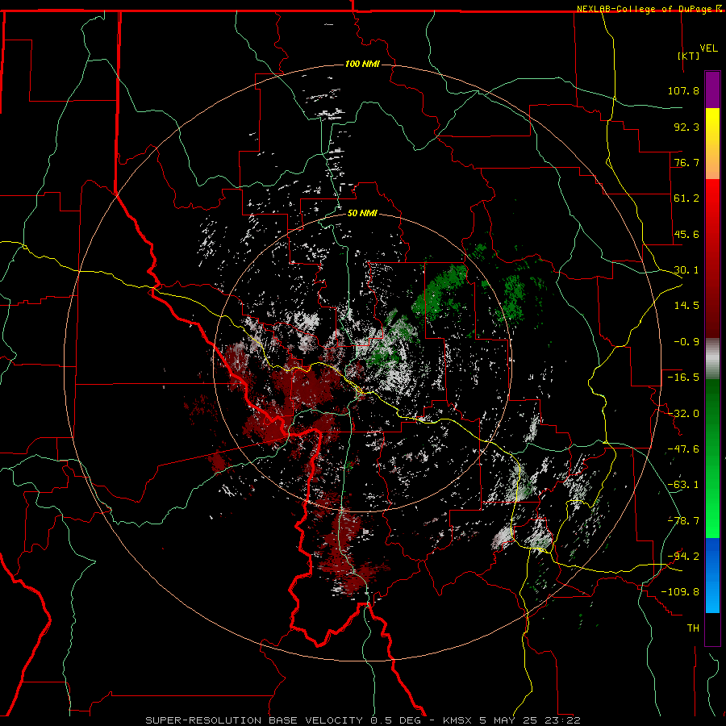Click the TH legend label
This screenshot has height=726, width=726.
pos(693,628)
